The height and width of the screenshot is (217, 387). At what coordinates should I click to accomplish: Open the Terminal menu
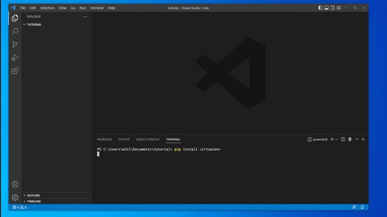click(x=97, y=8)
